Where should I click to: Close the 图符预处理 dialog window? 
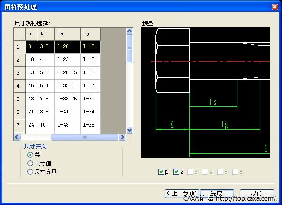click(x=274, y=7)
